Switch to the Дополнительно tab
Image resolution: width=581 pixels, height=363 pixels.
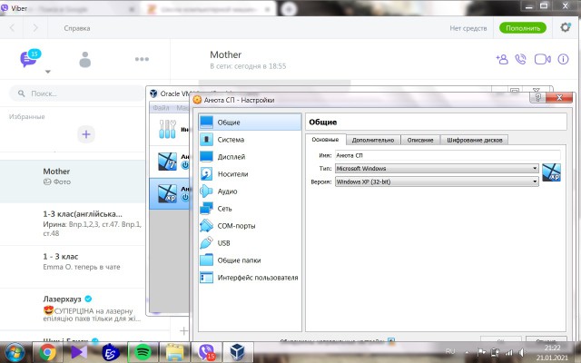pyautogui.click(x=373, y=140)
